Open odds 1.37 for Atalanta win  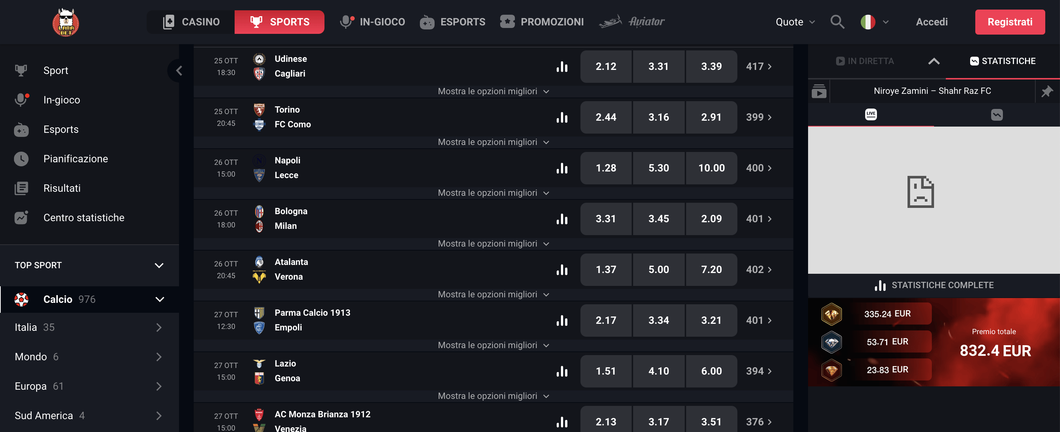[x=605, y=270]
